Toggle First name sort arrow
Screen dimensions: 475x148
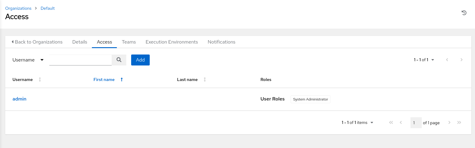[122, 79]
